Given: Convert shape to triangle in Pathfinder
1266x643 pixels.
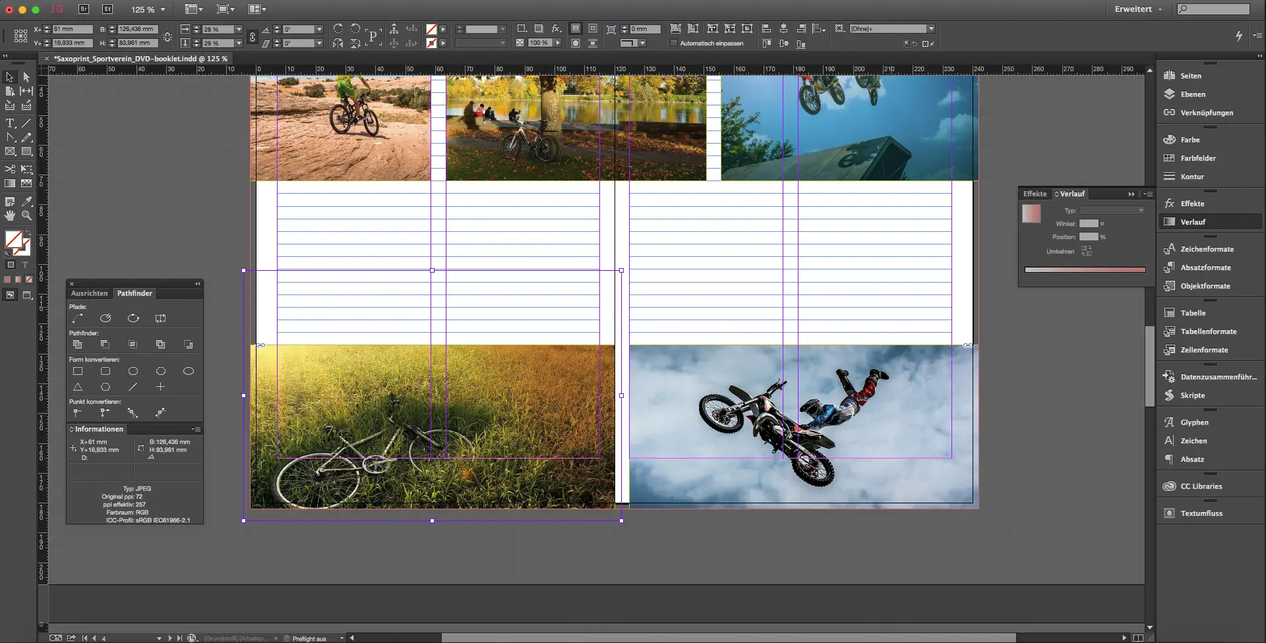Looking at the screenshot, I should pyautogui.click(x=78, y=387).
